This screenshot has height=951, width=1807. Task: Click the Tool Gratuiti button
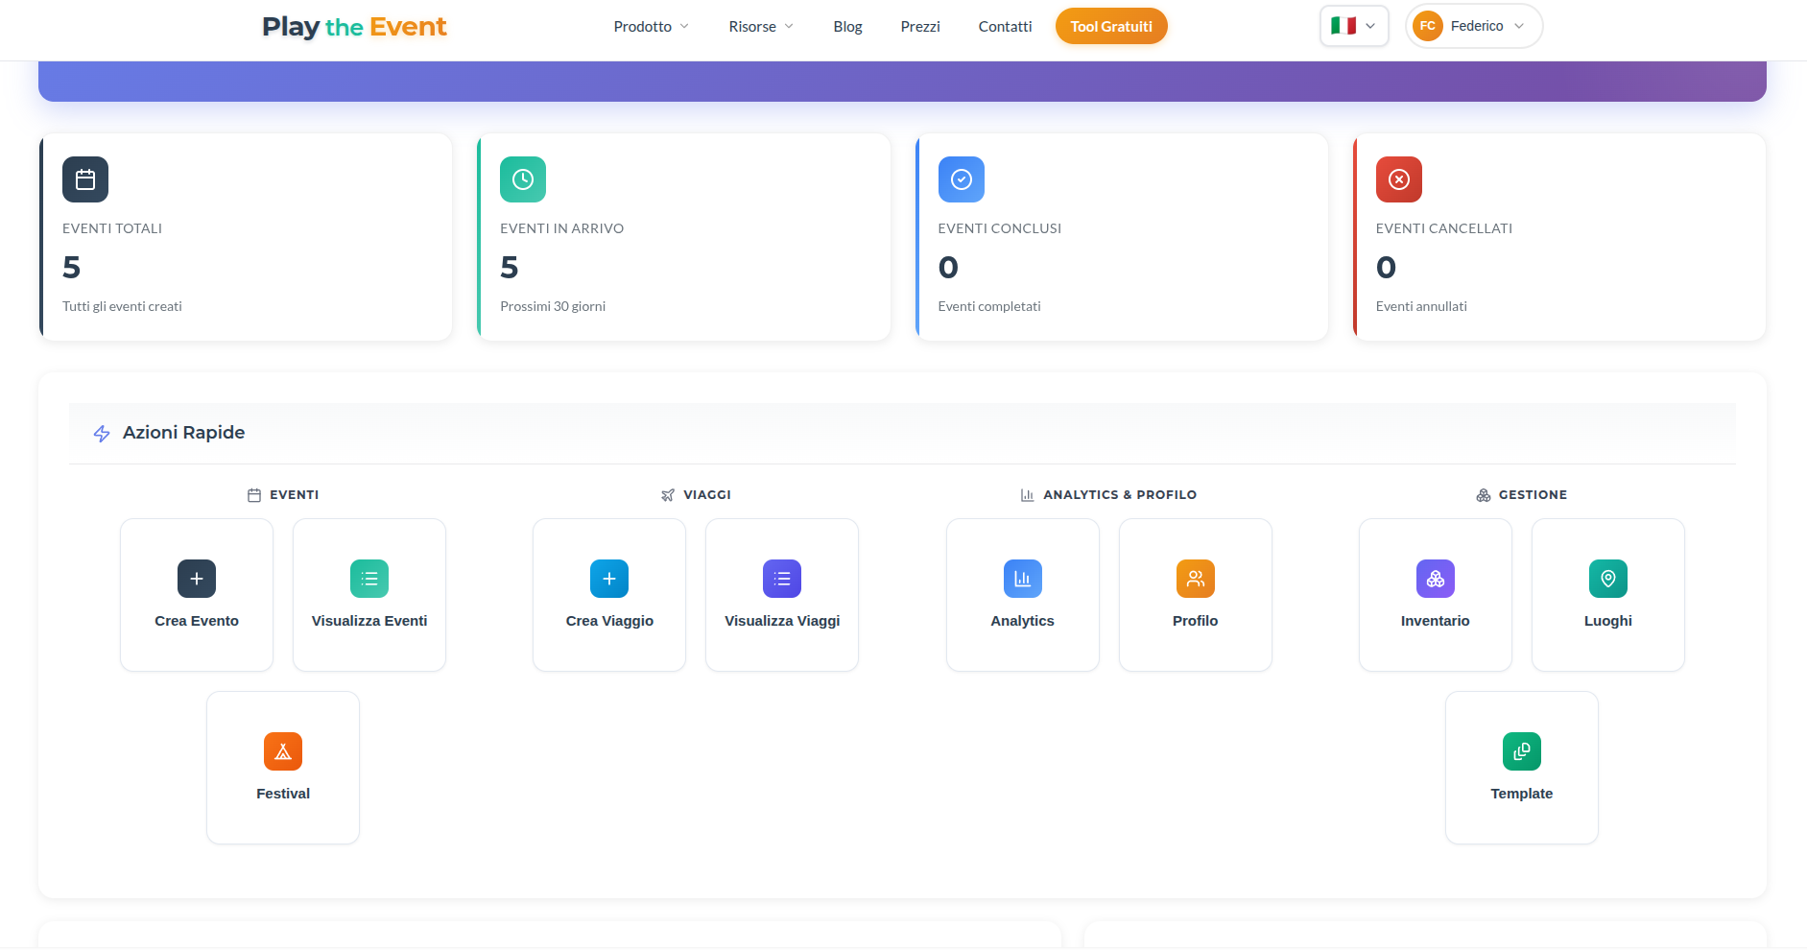(1111, 27)
